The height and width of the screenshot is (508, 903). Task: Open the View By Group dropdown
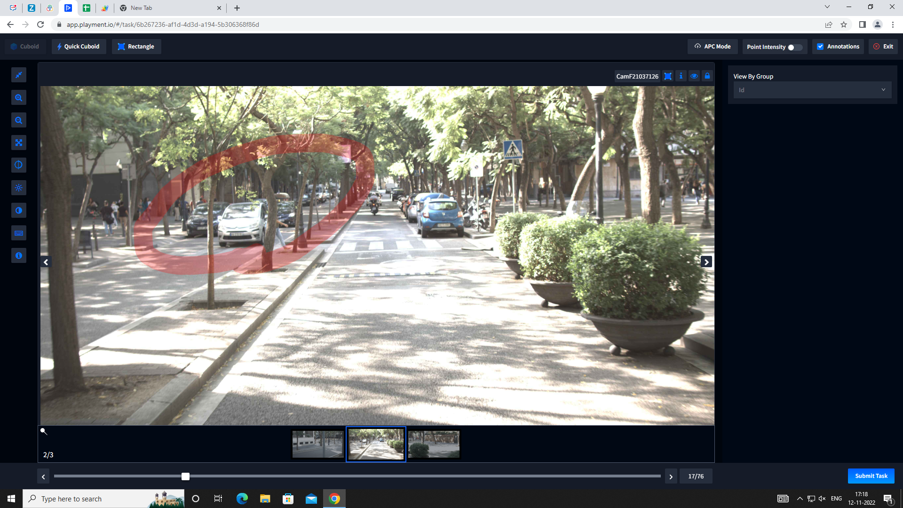[812, 90]
